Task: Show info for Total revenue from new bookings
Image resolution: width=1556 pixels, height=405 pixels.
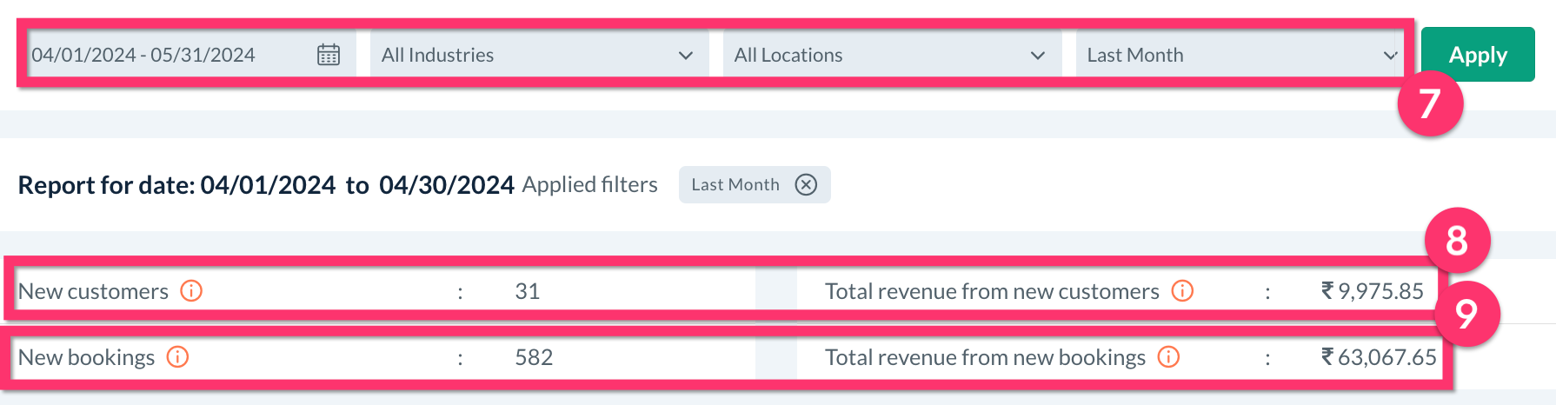Action: click(1169, 357)
